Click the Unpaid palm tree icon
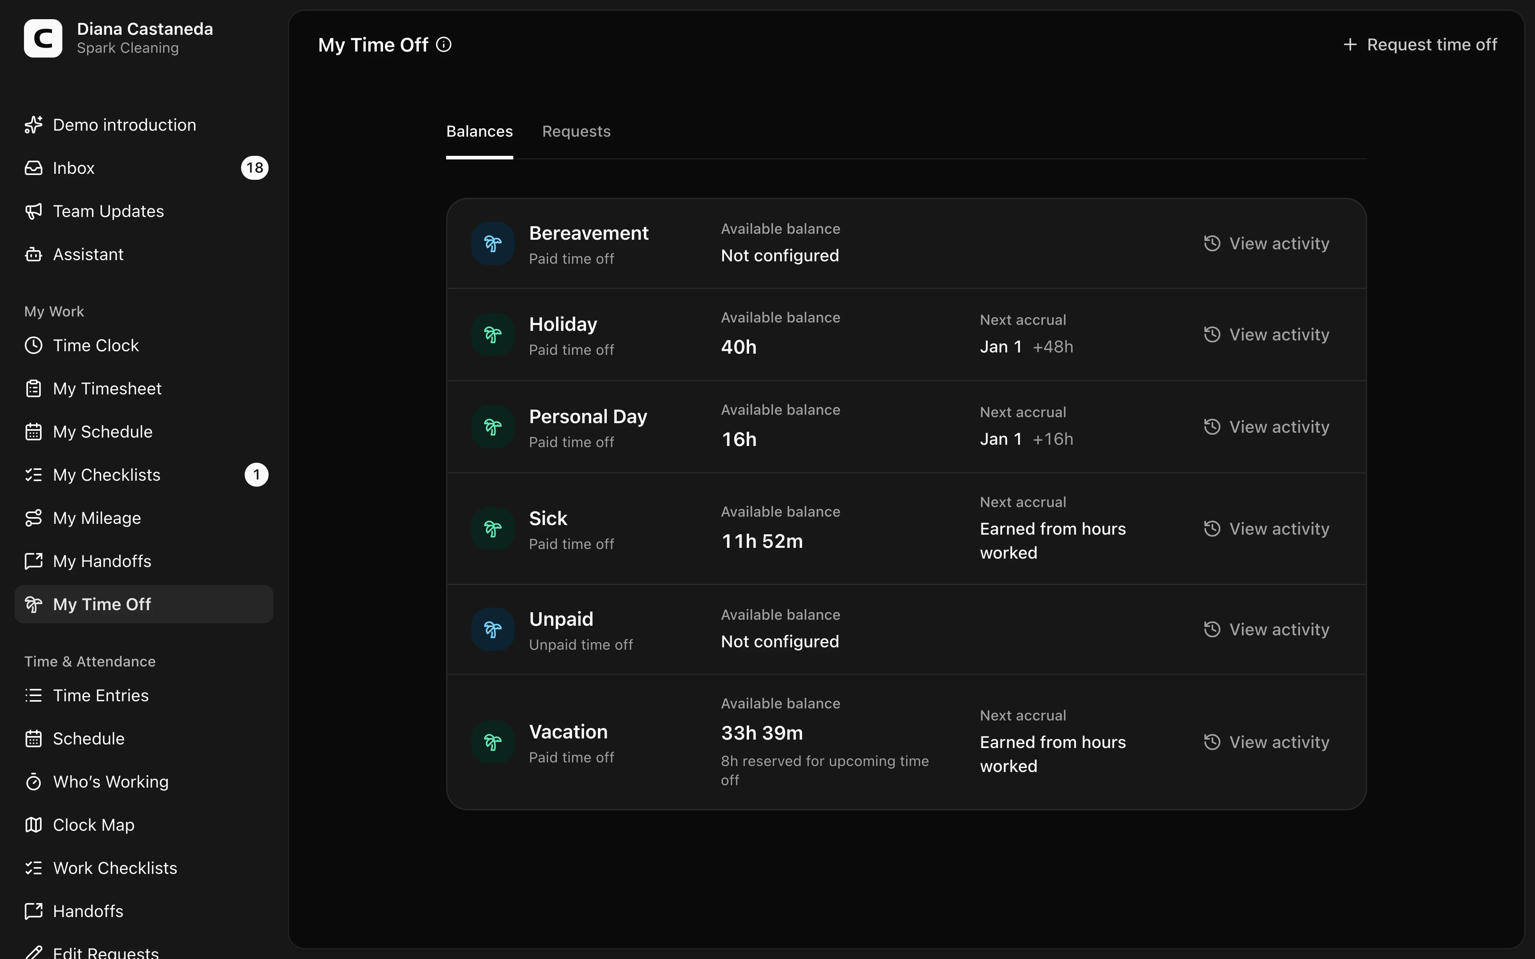 click(x=493, y=630)
